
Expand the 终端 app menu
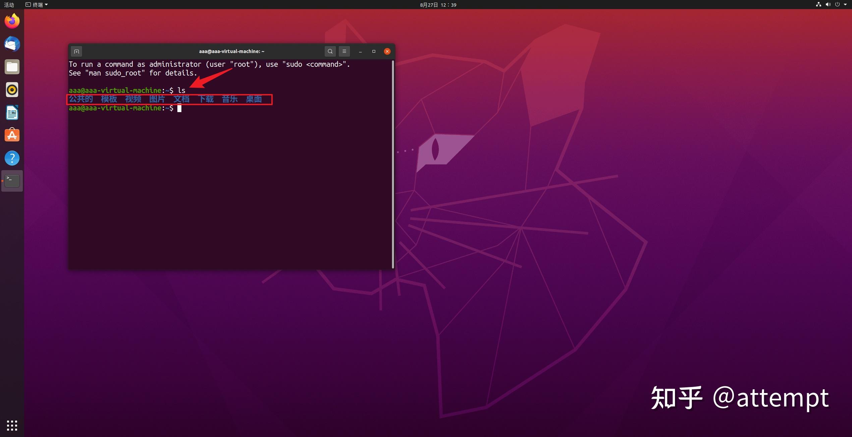point(37,5)
